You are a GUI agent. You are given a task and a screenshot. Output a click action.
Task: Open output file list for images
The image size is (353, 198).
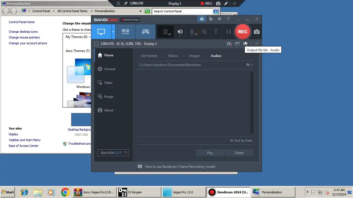tap(237, 44)
